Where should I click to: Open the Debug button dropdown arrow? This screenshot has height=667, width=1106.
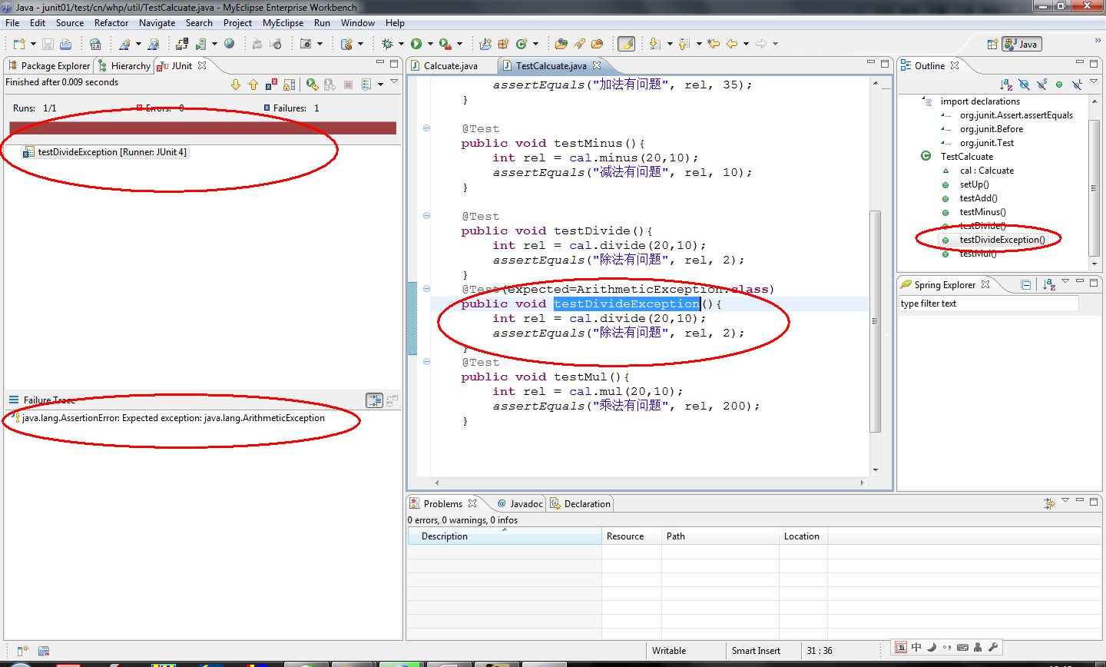[x=401, y=44]
